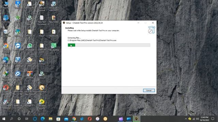Launch the Chimera desktop shortcut

42,61
